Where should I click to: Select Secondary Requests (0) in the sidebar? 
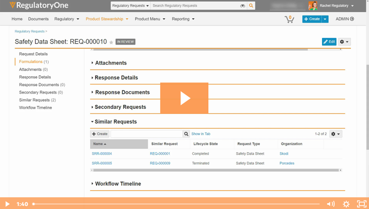[x=41, y=92]
